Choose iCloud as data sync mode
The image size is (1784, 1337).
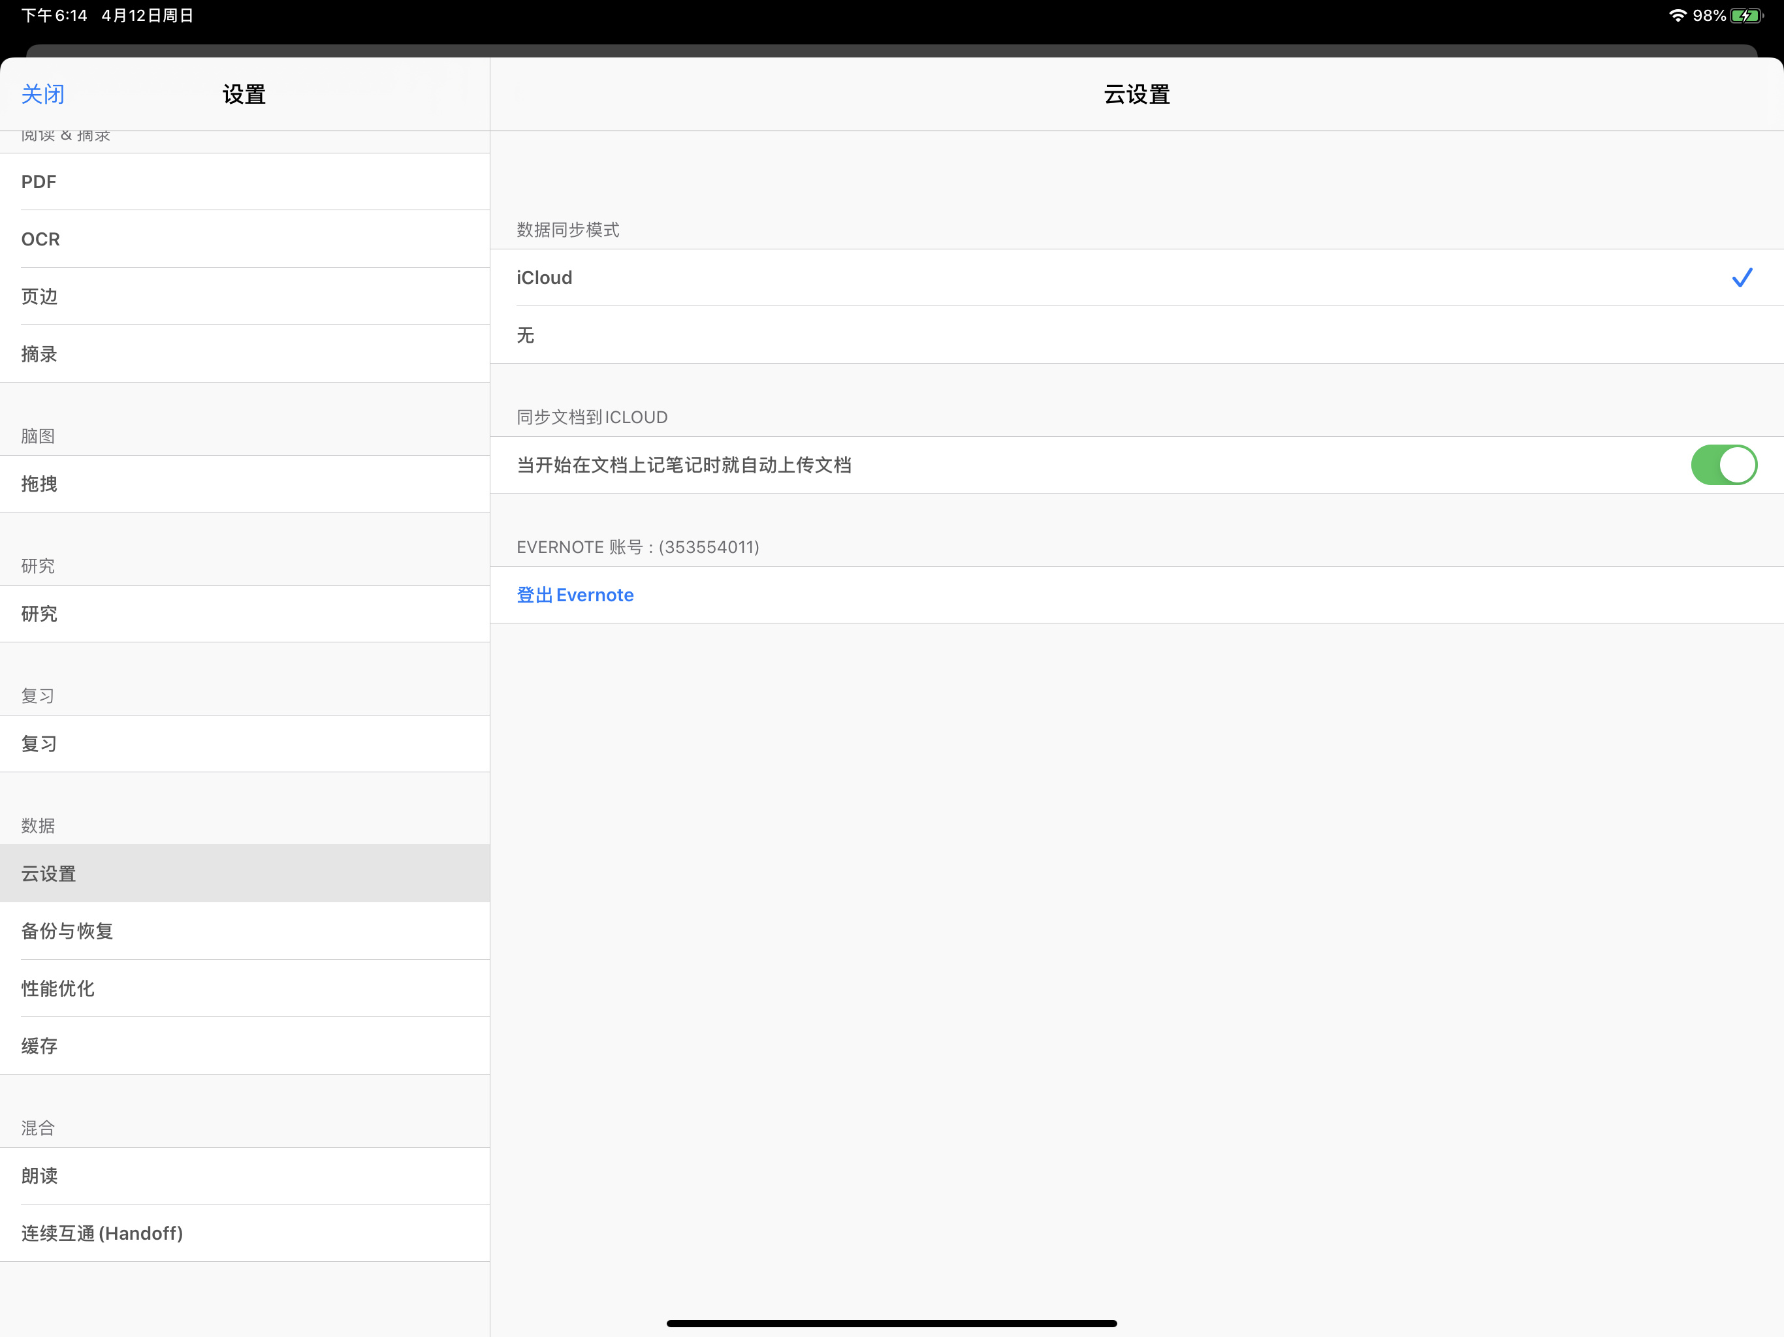(1137, 277)
